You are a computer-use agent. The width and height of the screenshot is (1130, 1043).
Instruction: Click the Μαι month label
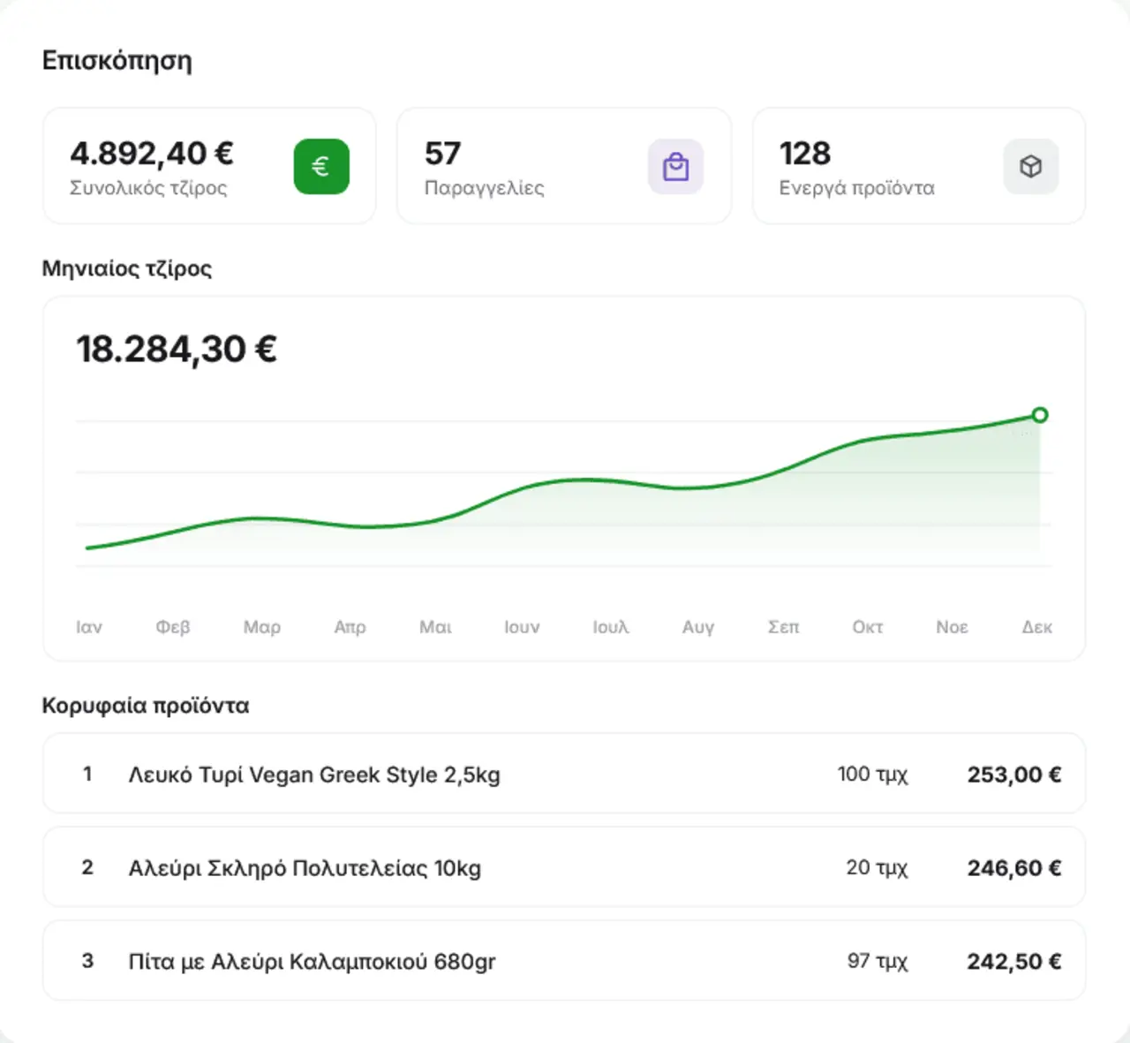point(435,627)
